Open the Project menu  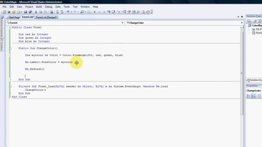pyautogui.click(x=29, y=7)
